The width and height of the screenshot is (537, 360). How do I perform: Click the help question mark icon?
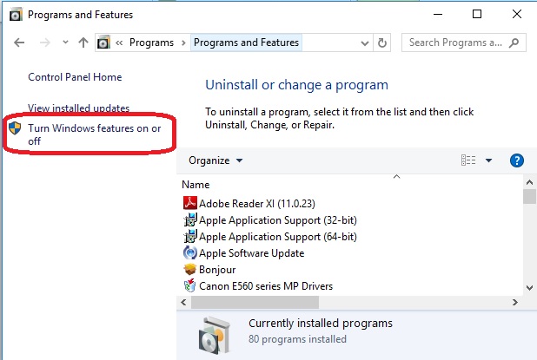pyautogui.click(x=517, y=160)
